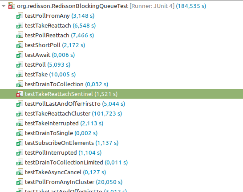243x192 pixels.
Task: Select the testDrainToCollectionLimited test row
Action: point(77,163)
